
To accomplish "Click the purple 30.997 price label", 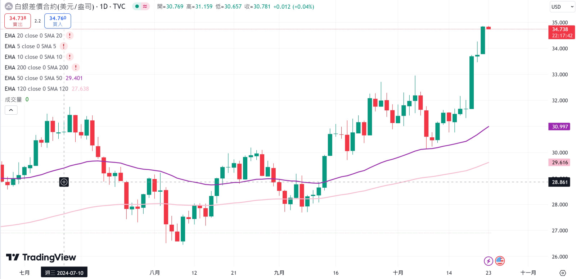I will (x=559, y=127).
